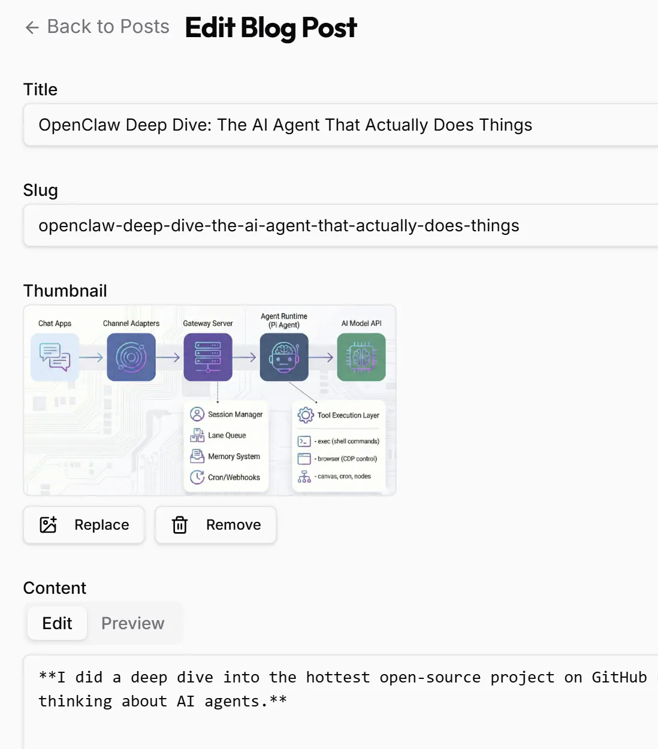Open the Back to Posts link
This screenshot has height=749, width=658.
click(x=108, y=27)
